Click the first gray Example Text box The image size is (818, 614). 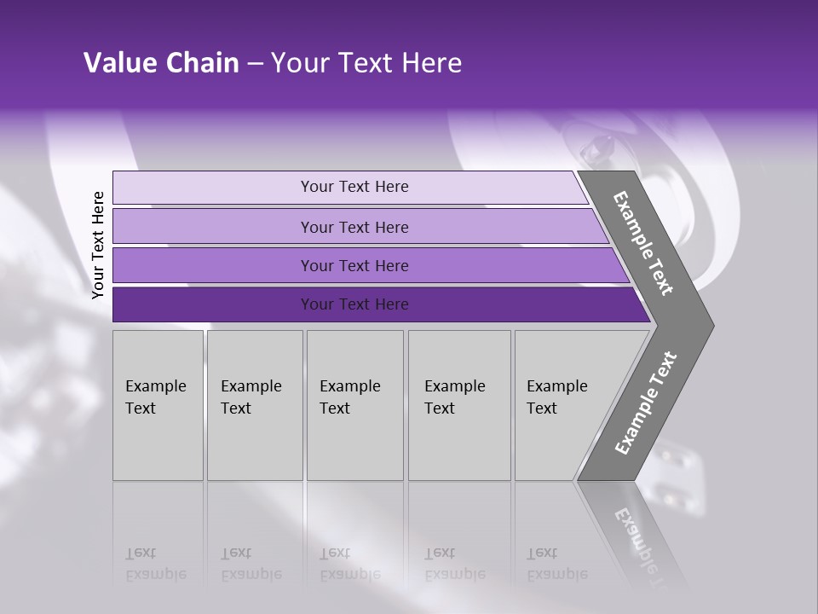pyautogui.click(x=158, y=405)
